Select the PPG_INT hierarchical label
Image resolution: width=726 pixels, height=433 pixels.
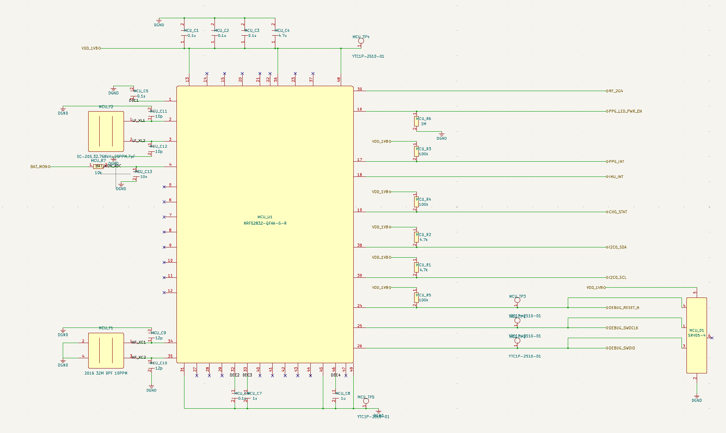click(x=616, y=162)
